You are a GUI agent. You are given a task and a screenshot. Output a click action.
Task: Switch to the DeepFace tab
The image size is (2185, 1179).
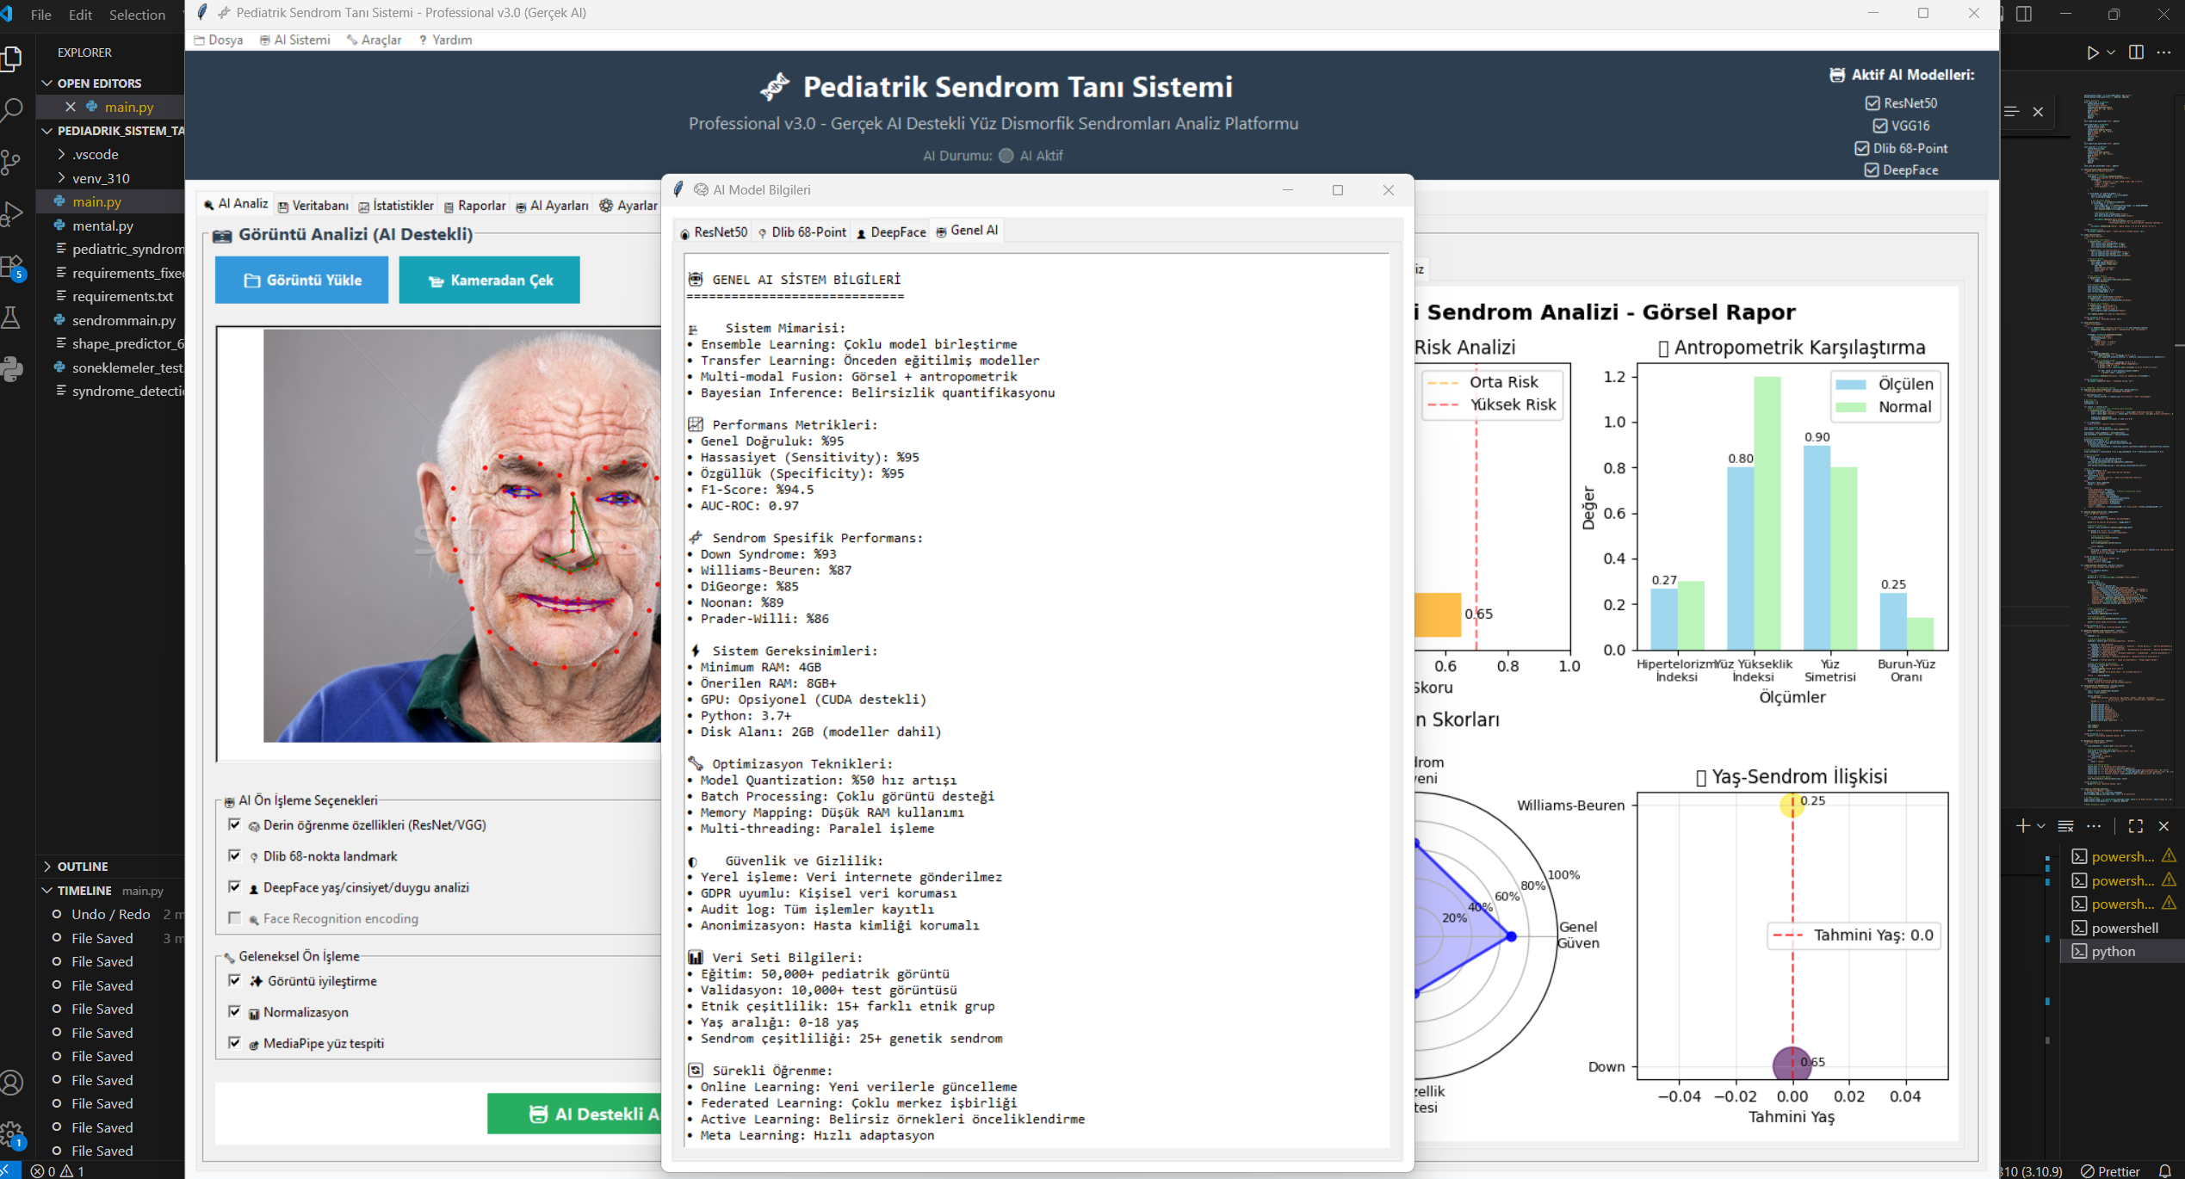(891, 232)
